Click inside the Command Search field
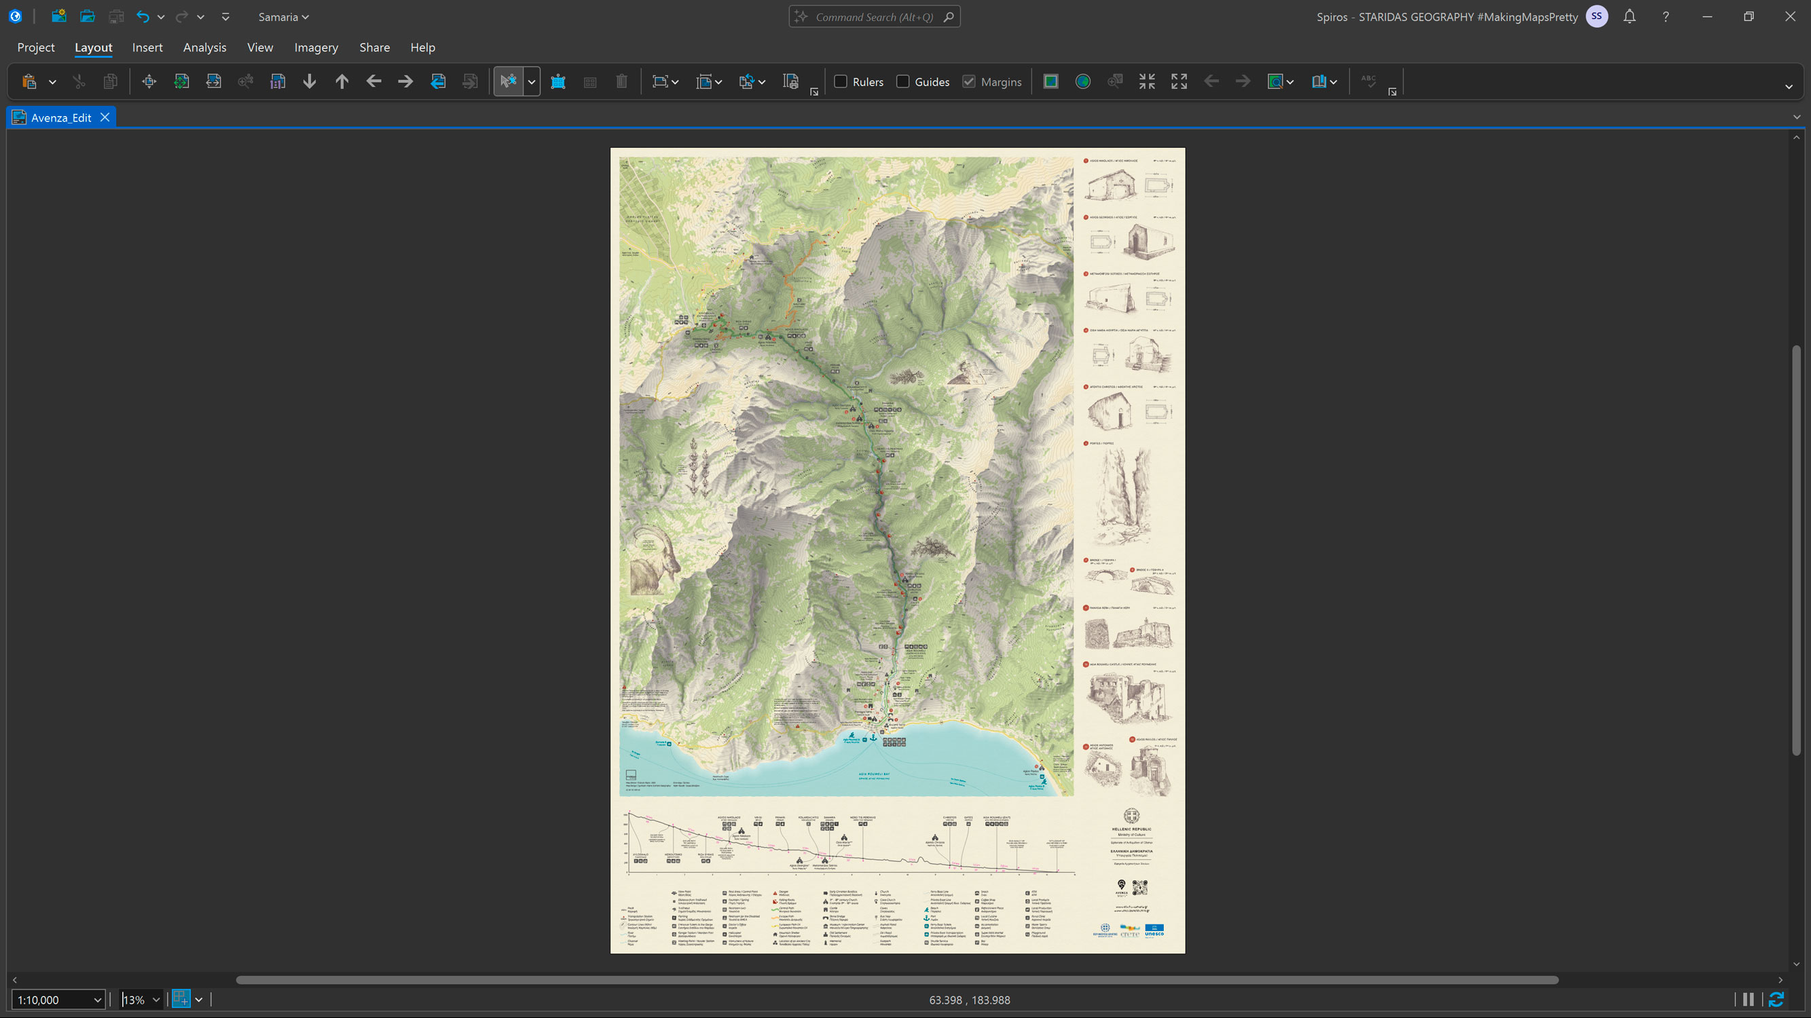This screenshot has height=1018, width=1811. [875, 16]
